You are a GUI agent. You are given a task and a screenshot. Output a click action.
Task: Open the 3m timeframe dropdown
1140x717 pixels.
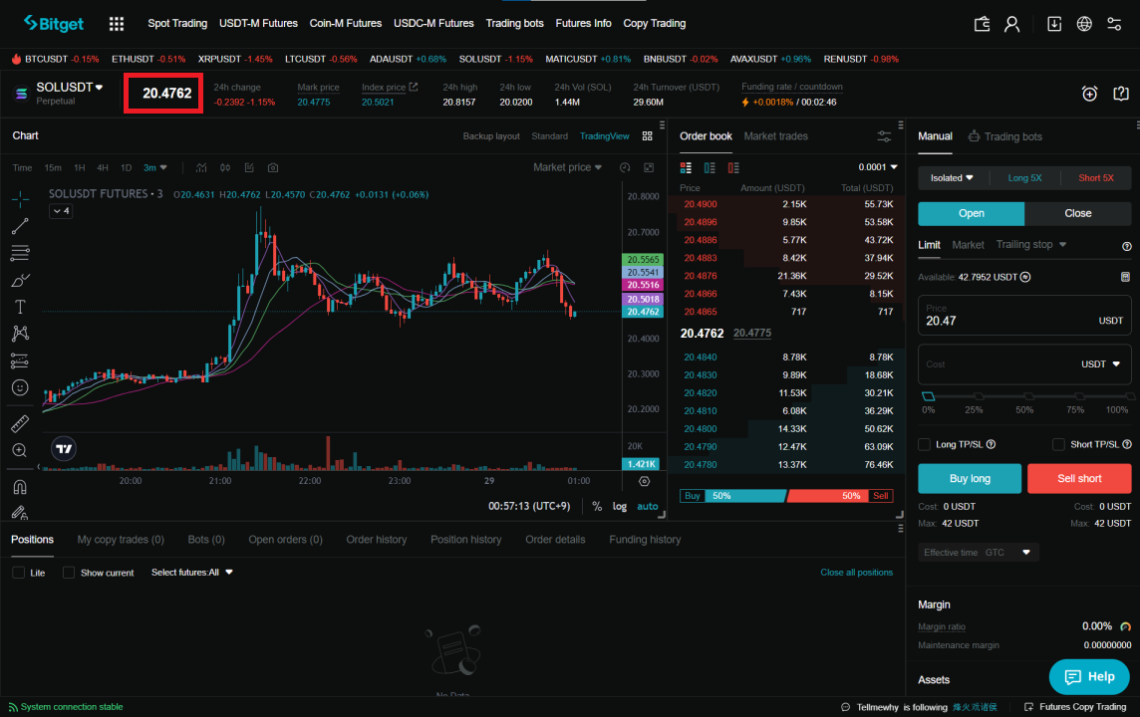tap(154, 168)
